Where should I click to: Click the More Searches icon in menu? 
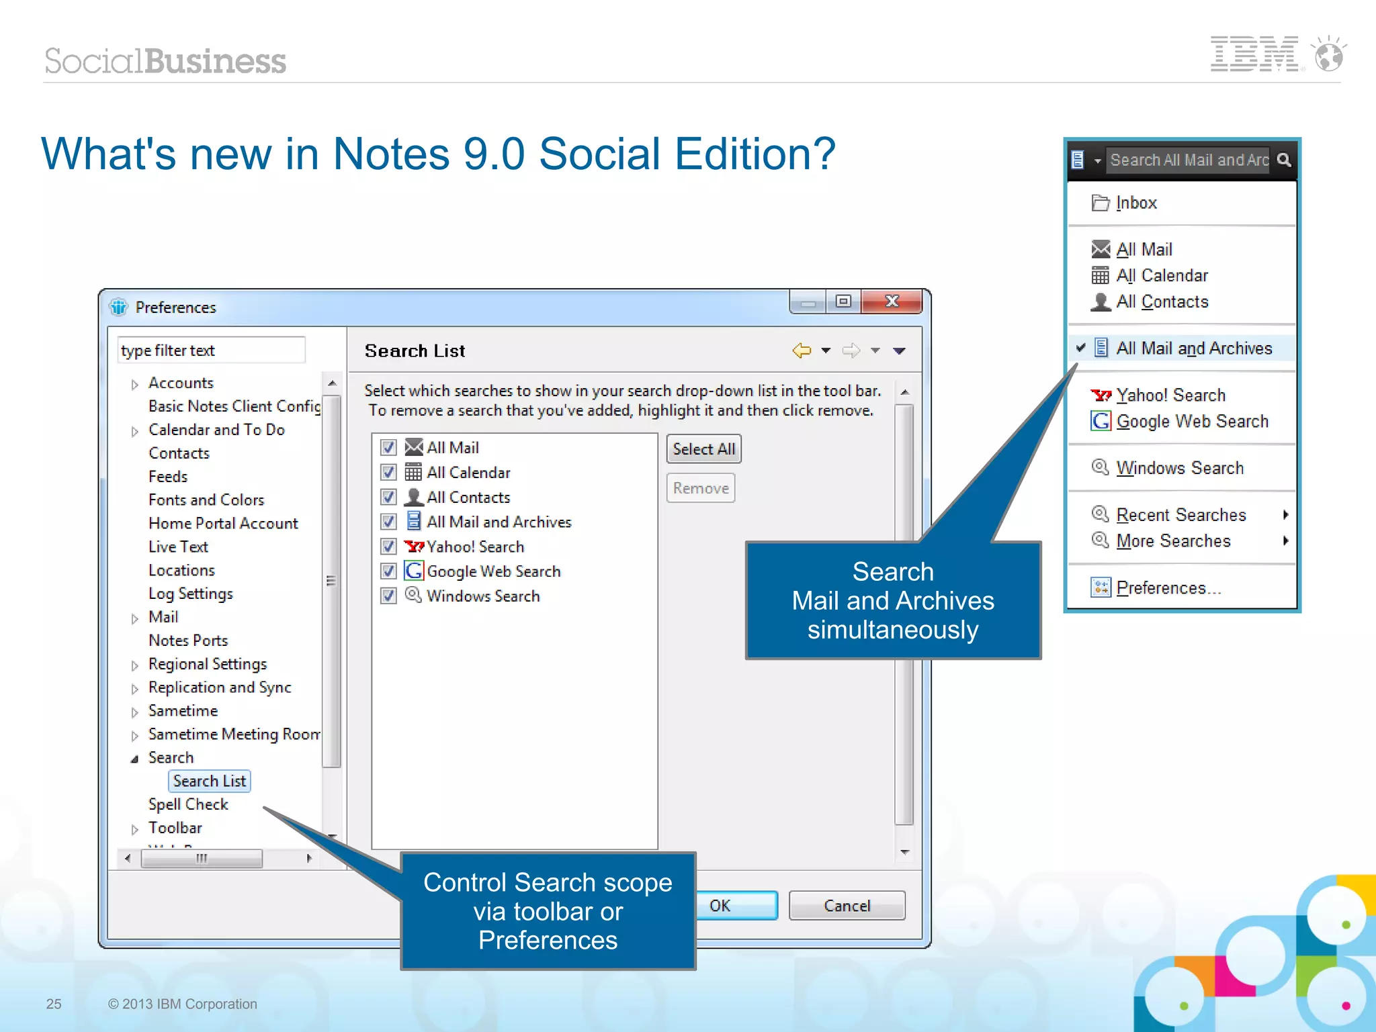tap(1101, 540)
